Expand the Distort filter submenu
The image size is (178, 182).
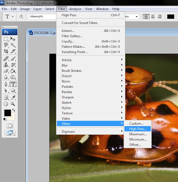click(91, 76)
